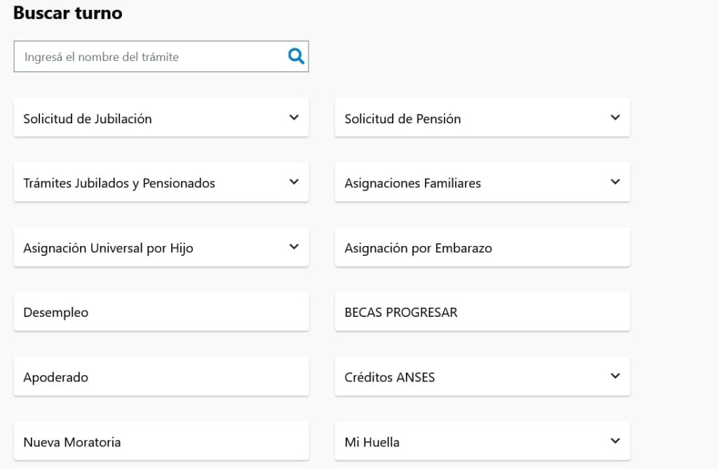Expand the Asignaciones Familiares chevron

[x=616, y=182]
